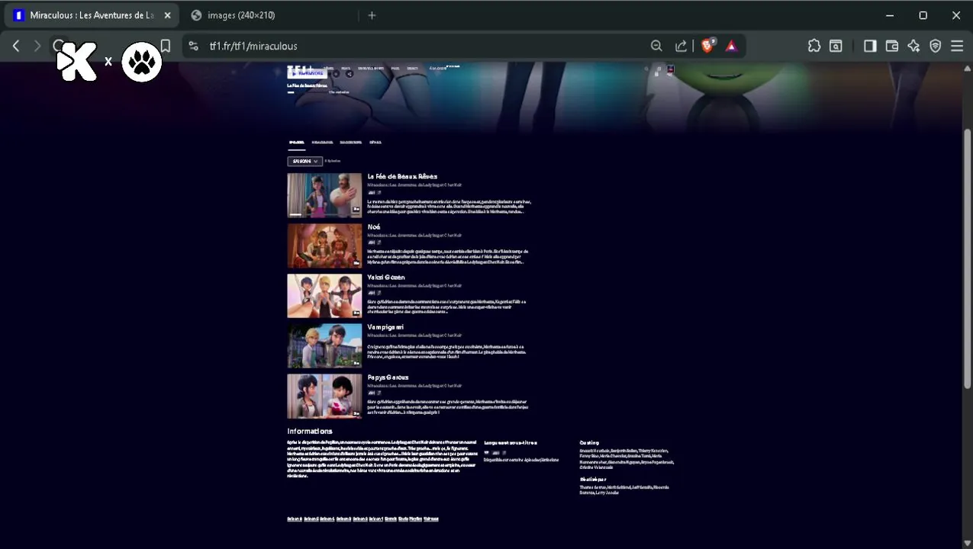The height and width of the screenshot is (549, 973).
Task: Click the Yaksi Gozen episode title
Action: click(386, 277)
